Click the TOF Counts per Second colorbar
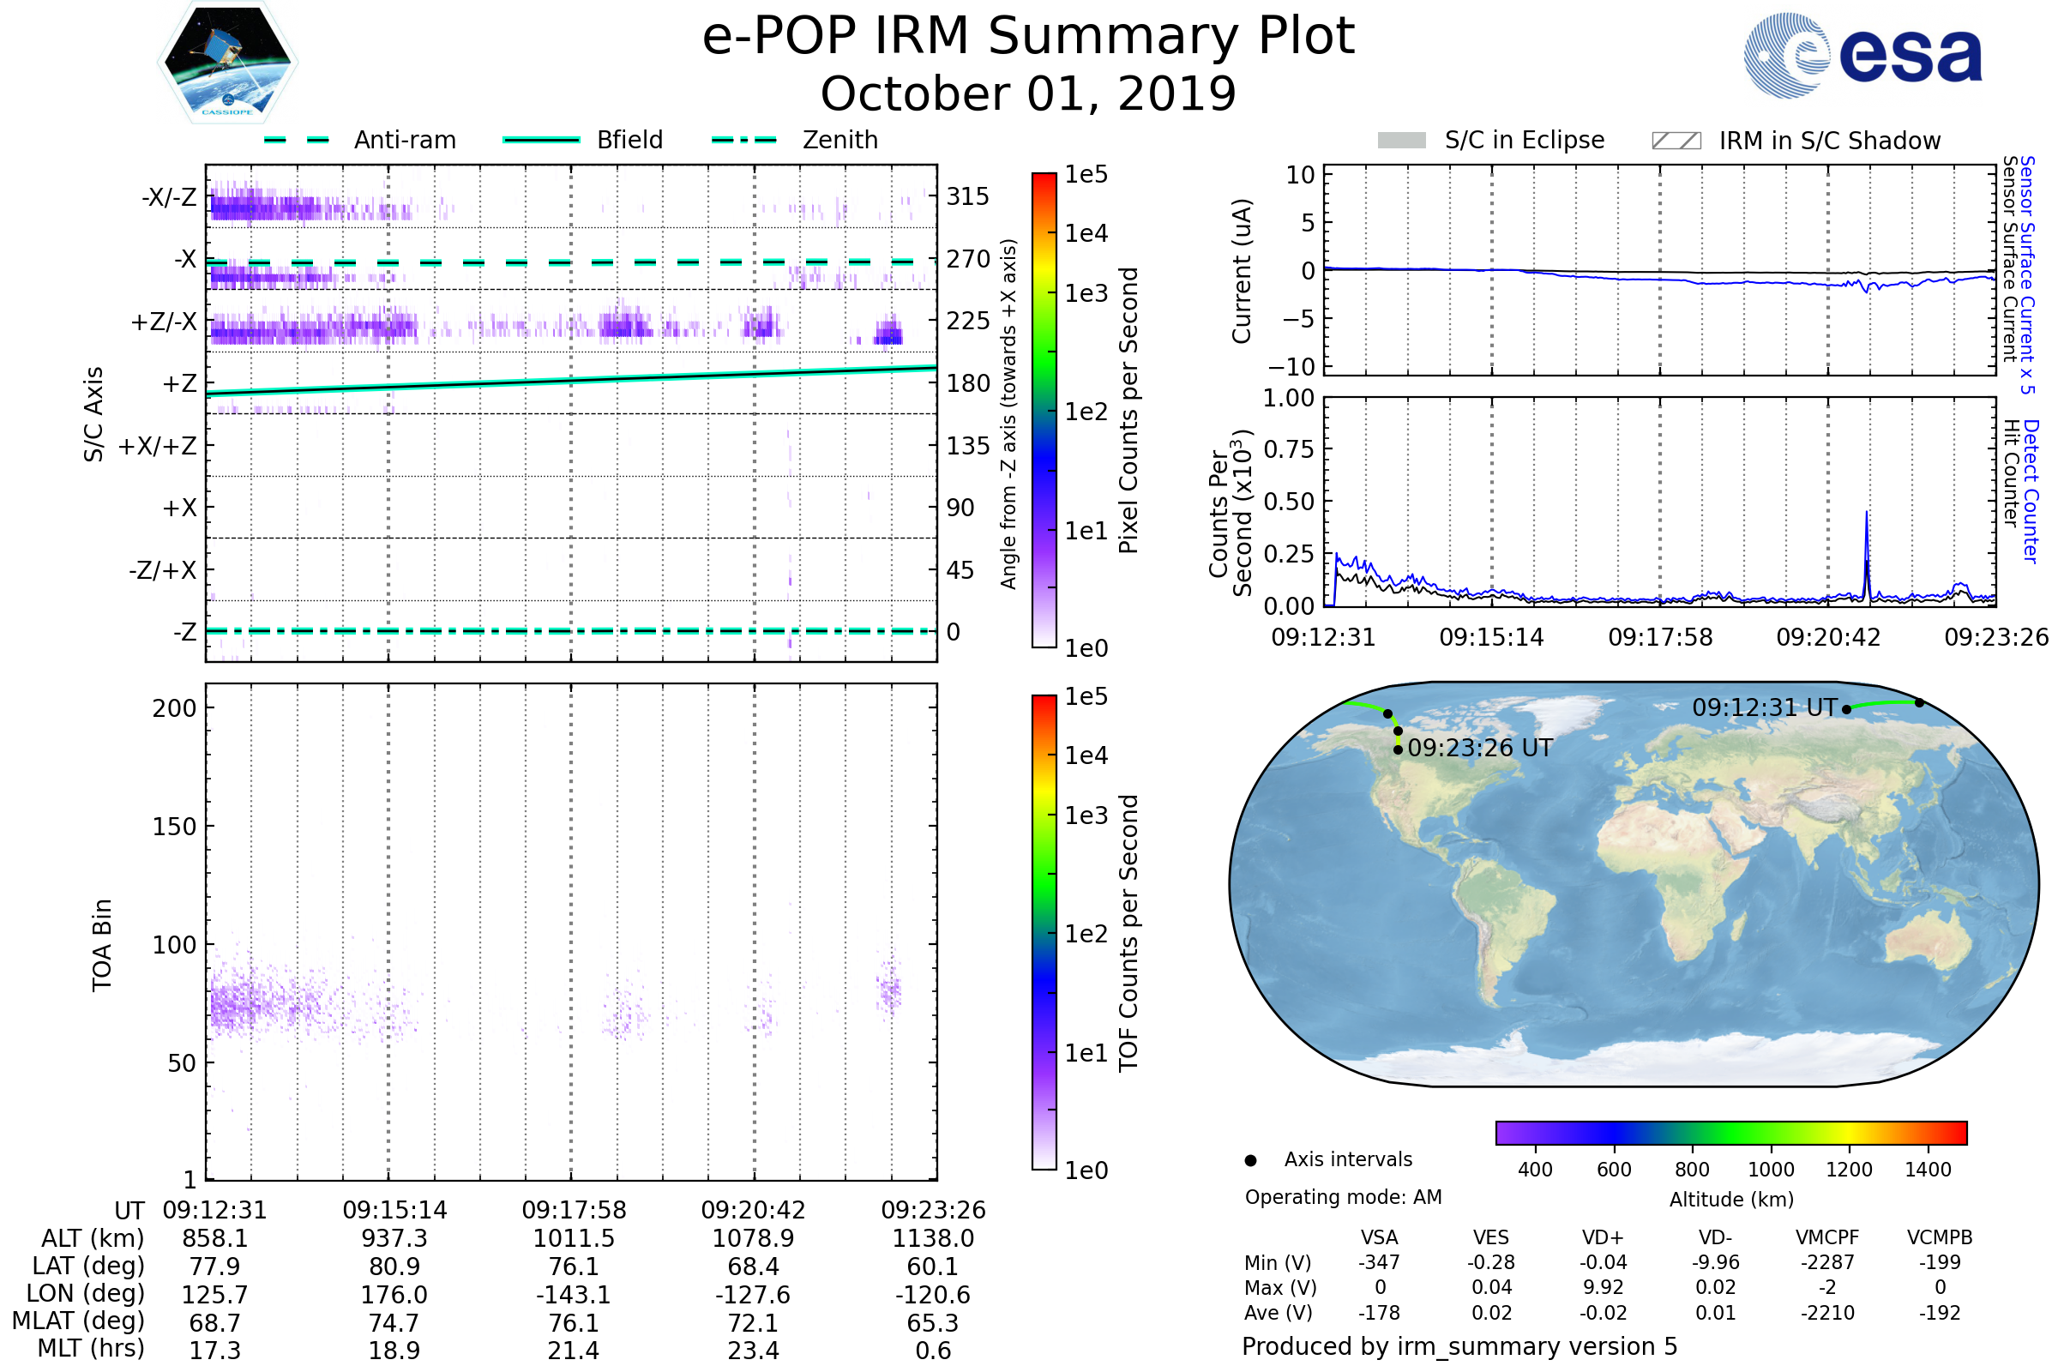The width and height of the screenshot is (2058, 1372). pos(1044,932)
